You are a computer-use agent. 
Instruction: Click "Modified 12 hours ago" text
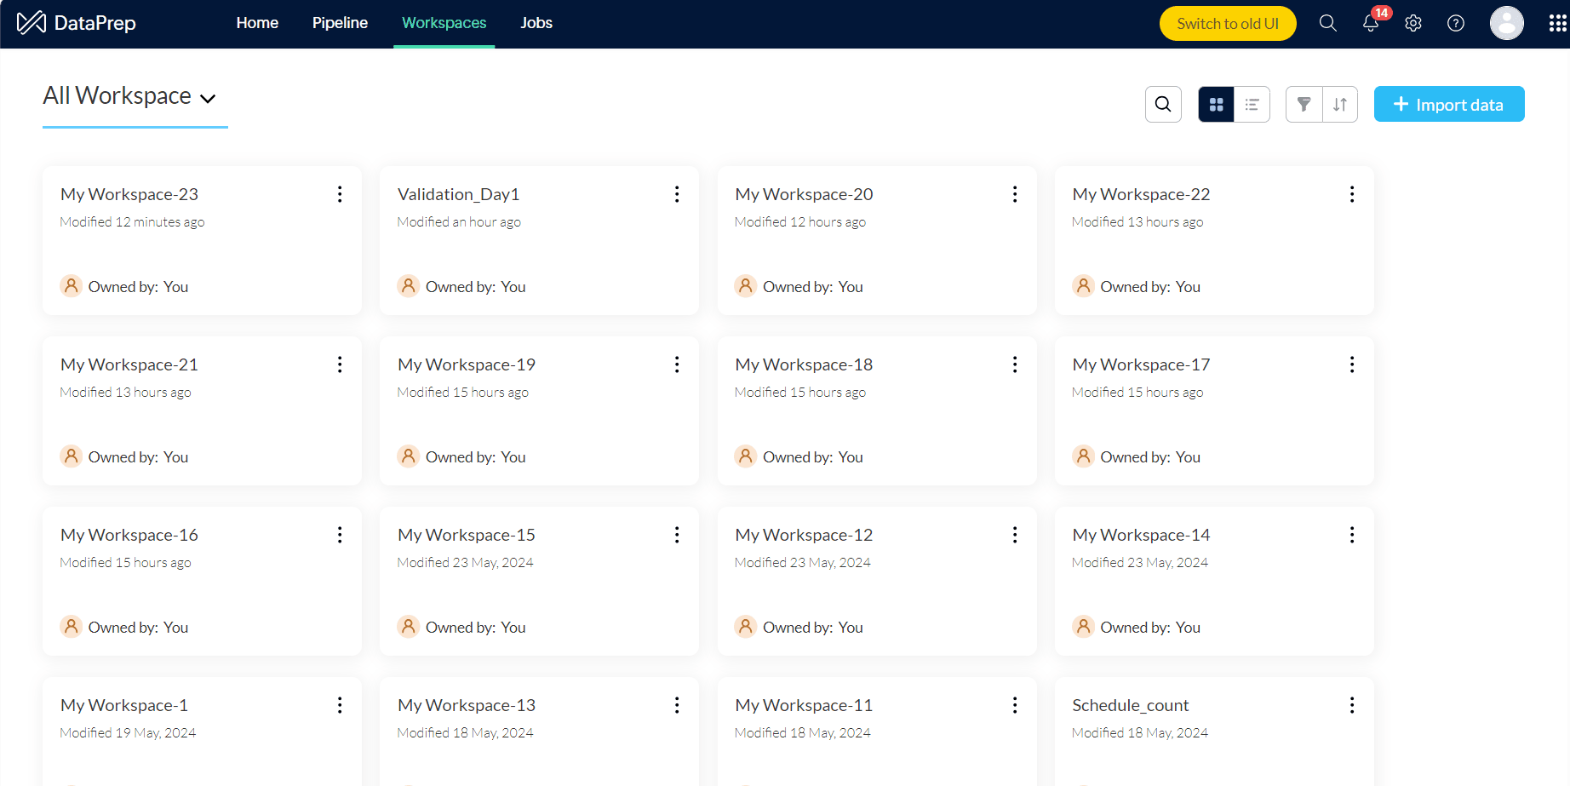800,222
